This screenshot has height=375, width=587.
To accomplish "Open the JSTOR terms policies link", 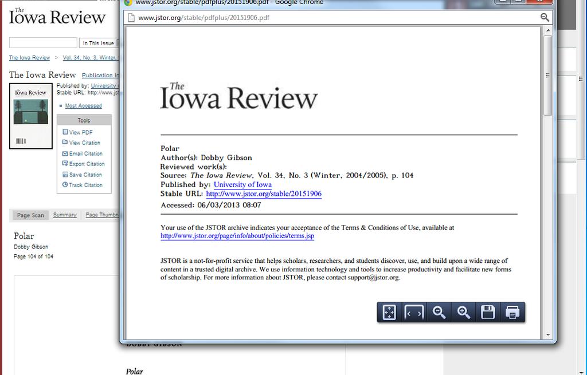I will click(x=237, y=235).
